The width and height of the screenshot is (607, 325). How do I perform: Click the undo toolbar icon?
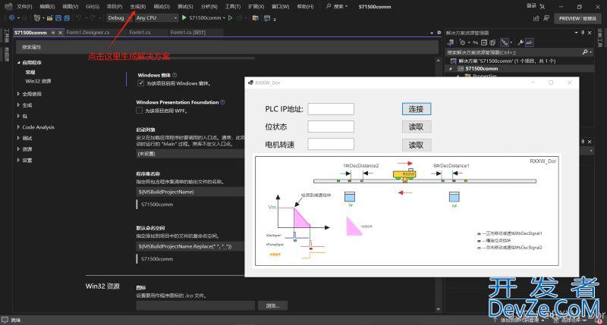(79, 17)
